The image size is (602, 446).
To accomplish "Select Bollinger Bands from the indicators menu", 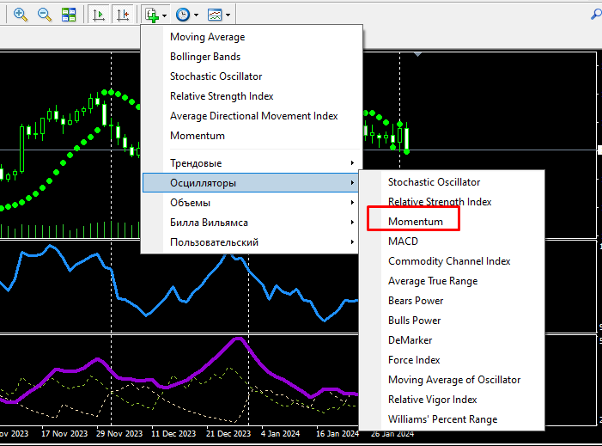I will click(x=252, y=57).
